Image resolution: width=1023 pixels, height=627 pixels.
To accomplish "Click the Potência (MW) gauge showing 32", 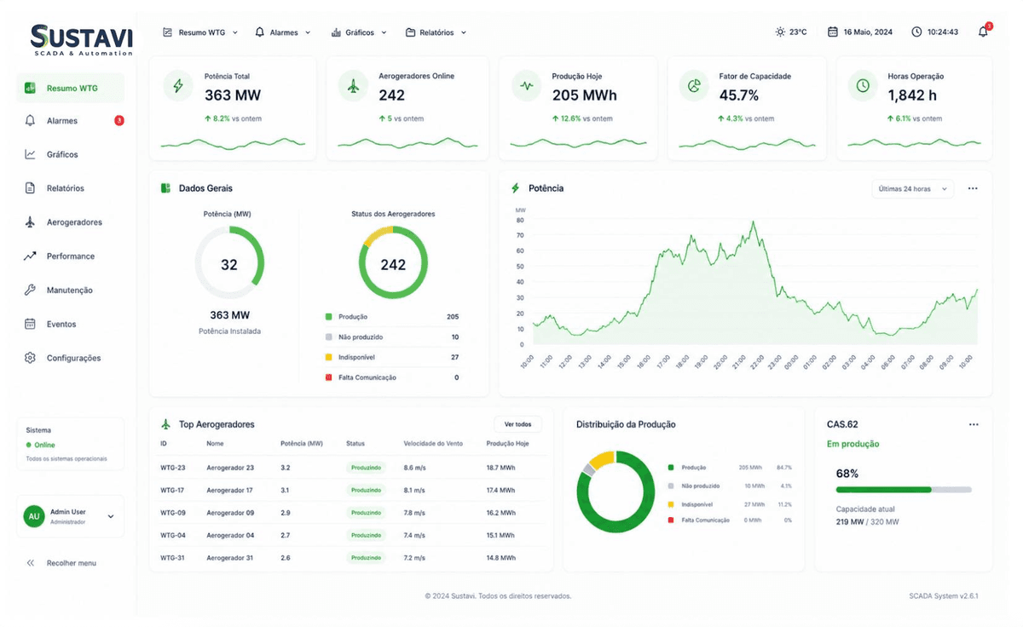I will coord(229,264).
